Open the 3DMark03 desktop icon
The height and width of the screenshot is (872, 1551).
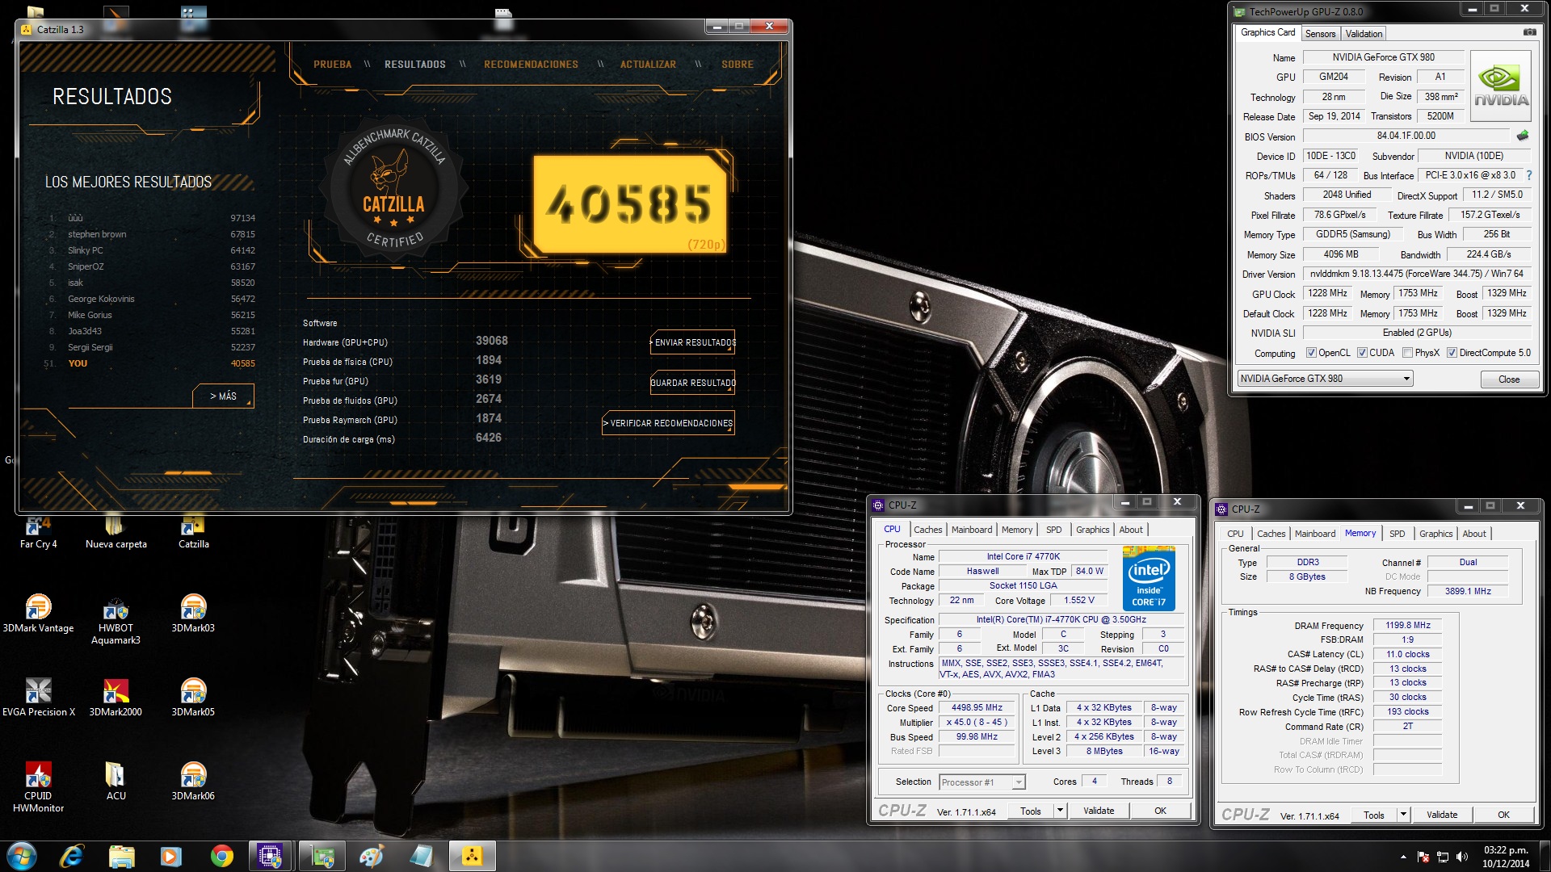tap(193, 614)
